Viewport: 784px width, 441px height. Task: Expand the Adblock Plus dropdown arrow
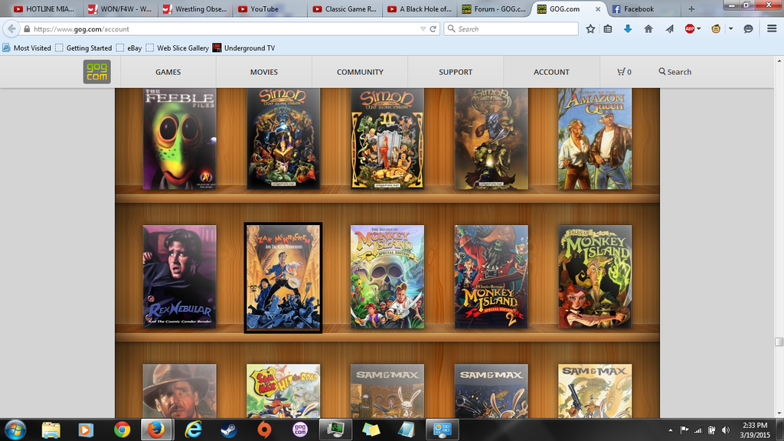tap(698, 29)
